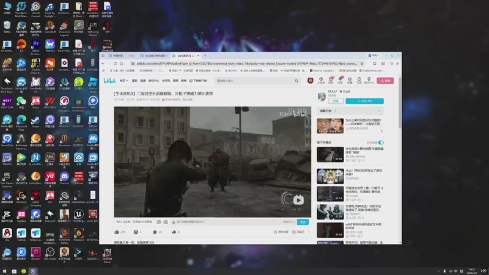Go back in the browser

point(103,64)
